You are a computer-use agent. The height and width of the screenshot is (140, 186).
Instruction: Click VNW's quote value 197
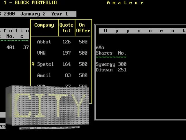point(67,53)
